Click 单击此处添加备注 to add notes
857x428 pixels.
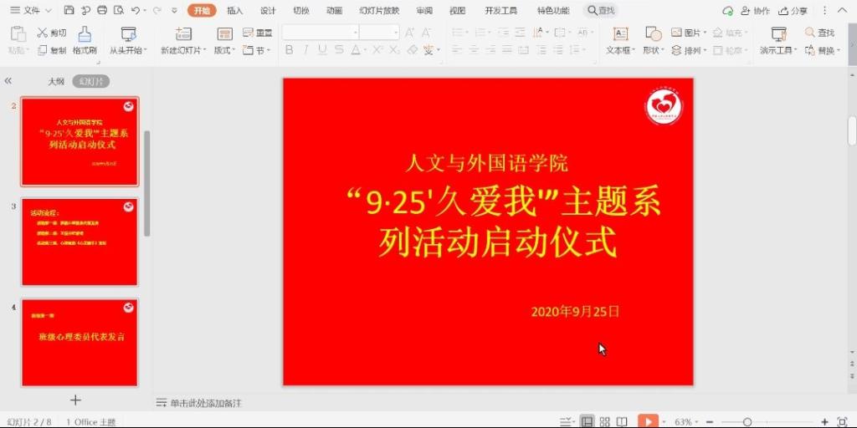205,403
